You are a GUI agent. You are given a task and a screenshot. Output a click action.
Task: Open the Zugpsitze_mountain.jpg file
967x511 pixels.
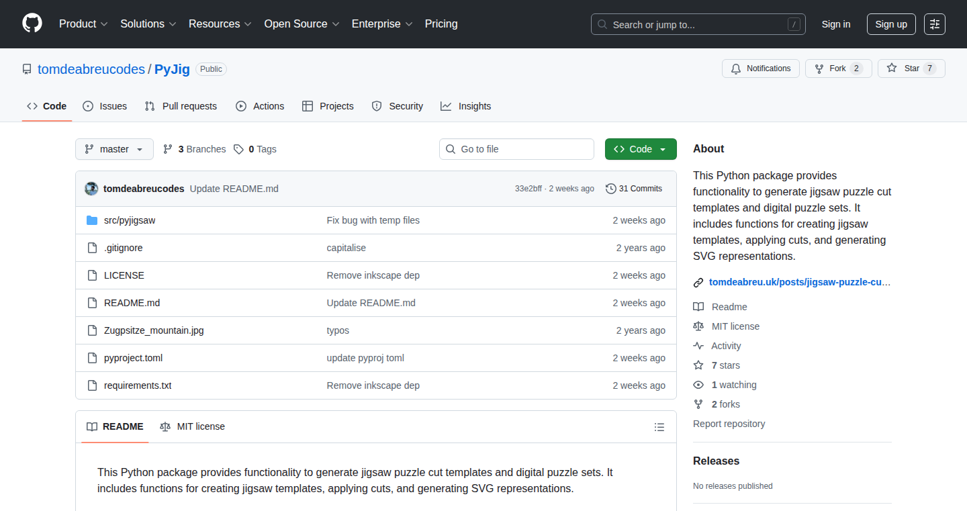pos(154,330)
